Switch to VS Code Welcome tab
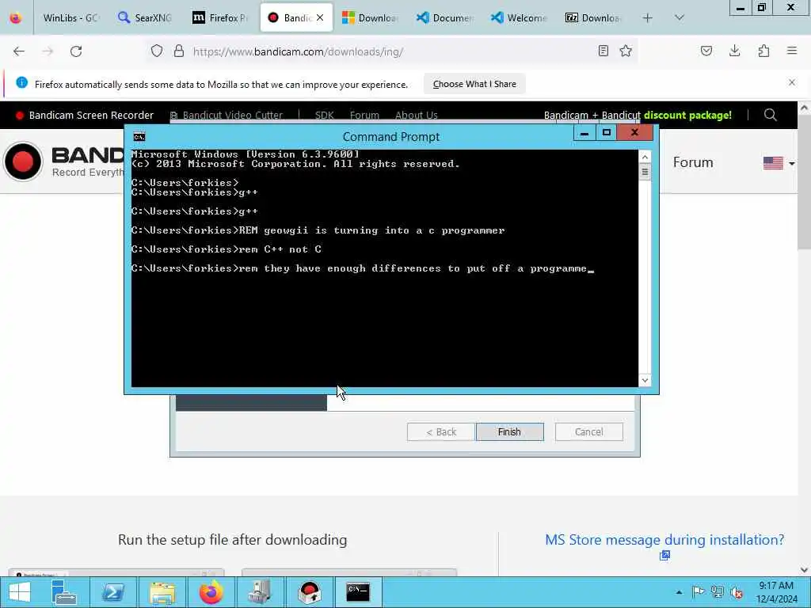The height and width of the screenshot is (608, 811). click(520, 17)
